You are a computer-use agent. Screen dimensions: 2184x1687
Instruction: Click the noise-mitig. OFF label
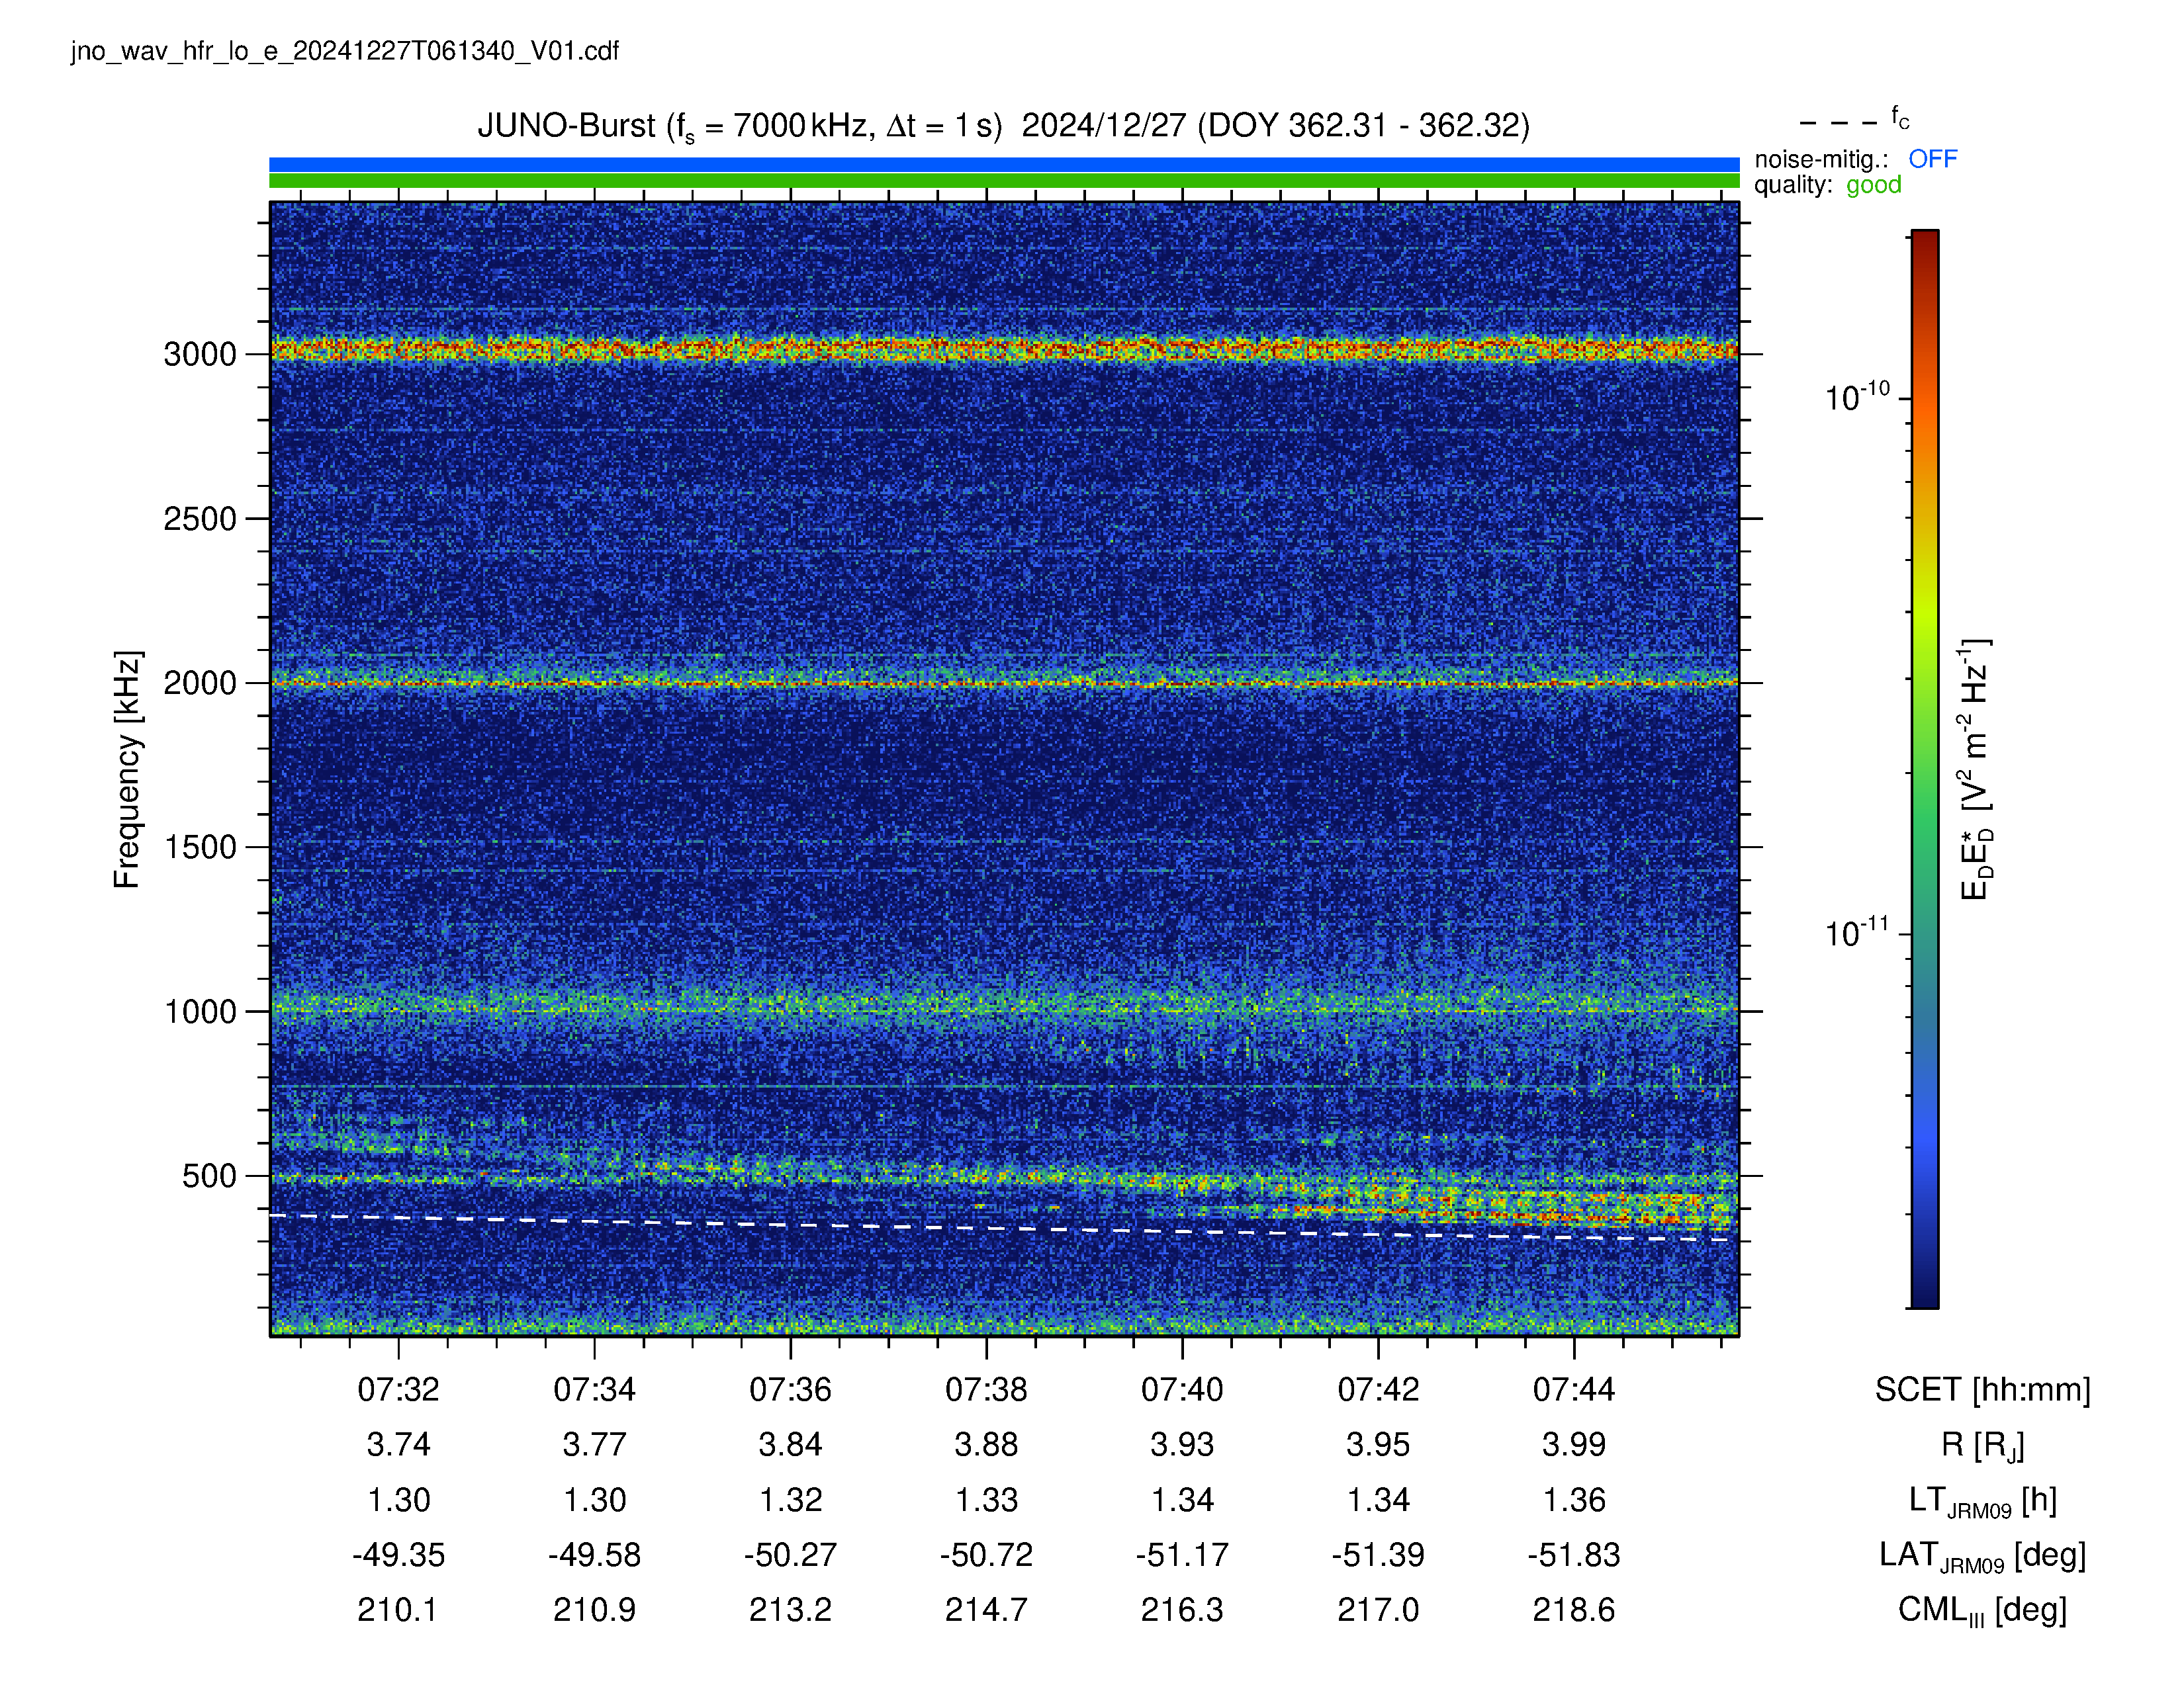click(x=1855, y=159)
